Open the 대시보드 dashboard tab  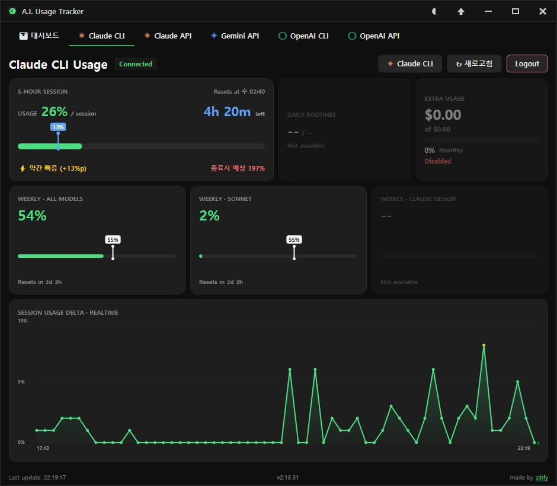coord(39,36)
